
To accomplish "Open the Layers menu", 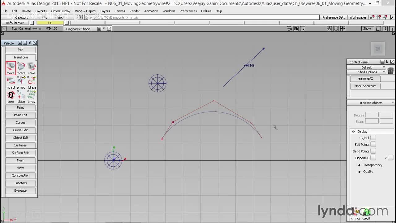I will 105,11.
